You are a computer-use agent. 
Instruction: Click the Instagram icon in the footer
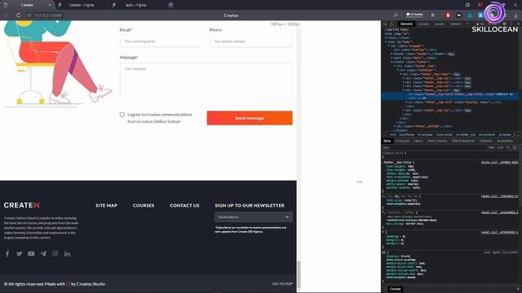55,254
